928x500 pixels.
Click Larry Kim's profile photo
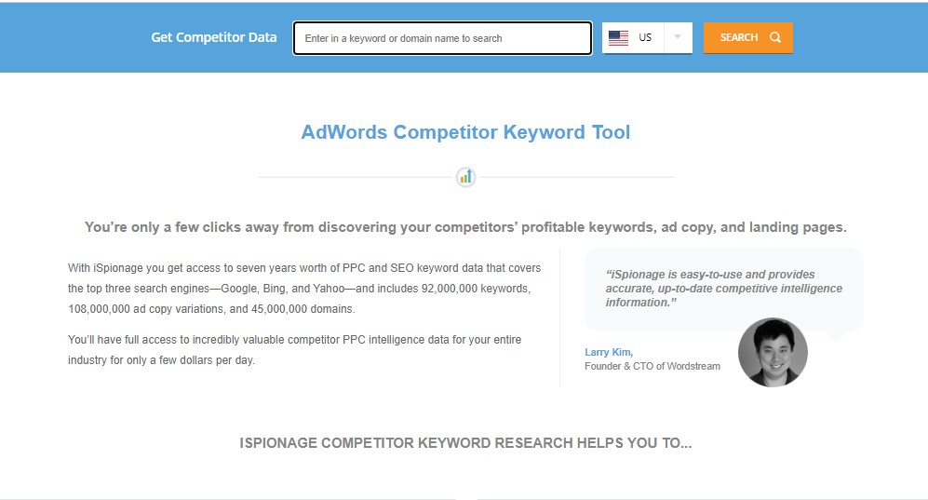[773, 352]
